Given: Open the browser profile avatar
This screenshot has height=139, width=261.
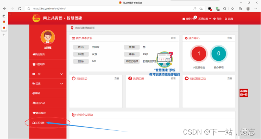Looking at the screenshot, I should point(248,9).
